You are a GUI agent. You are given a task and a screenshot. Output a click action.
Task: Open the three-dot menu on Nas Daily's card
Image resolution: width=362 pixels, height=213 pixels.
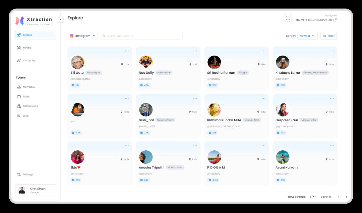click(x=195, y=51)
